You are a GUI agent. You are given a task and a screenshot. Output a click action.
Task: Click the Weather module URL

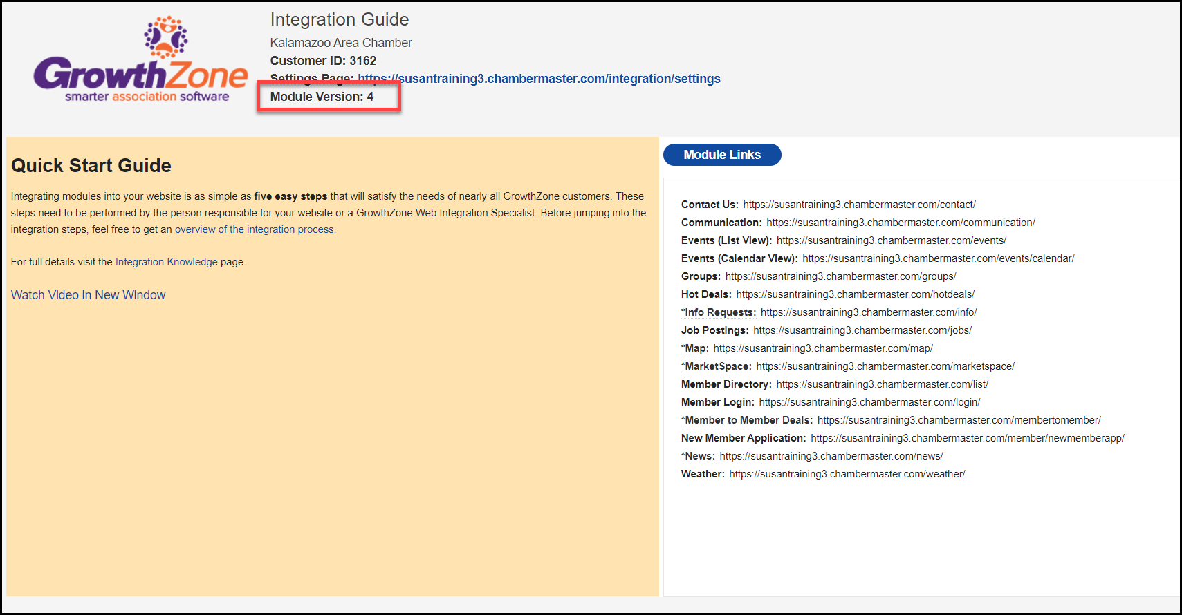tap(847, 474)
